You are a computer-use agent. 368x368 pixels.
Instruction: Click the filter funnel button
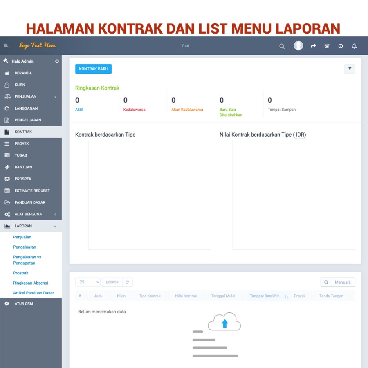[x=350, y=69]
